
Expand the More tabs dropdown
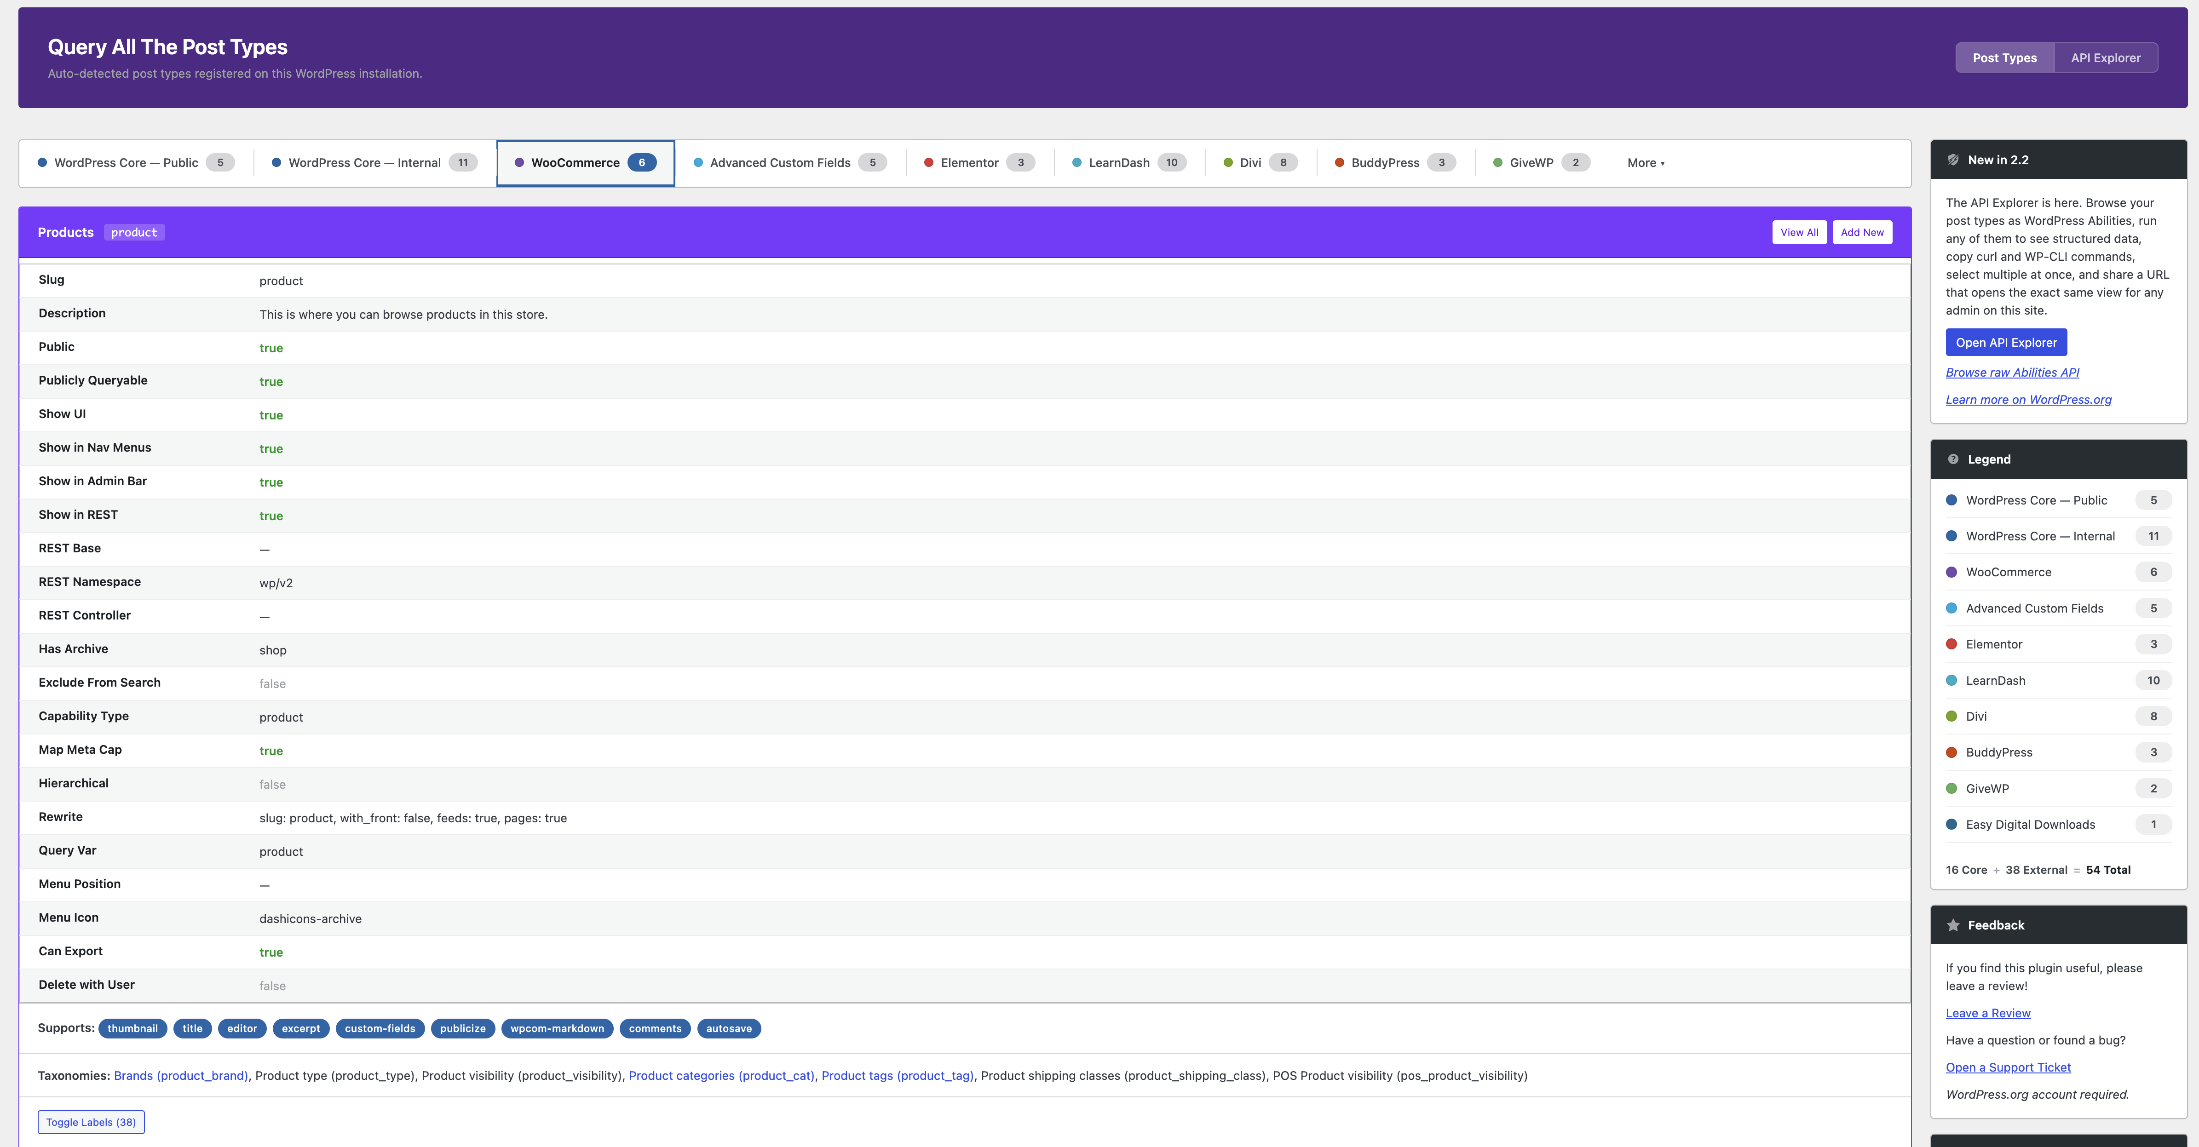point(1645,163)
